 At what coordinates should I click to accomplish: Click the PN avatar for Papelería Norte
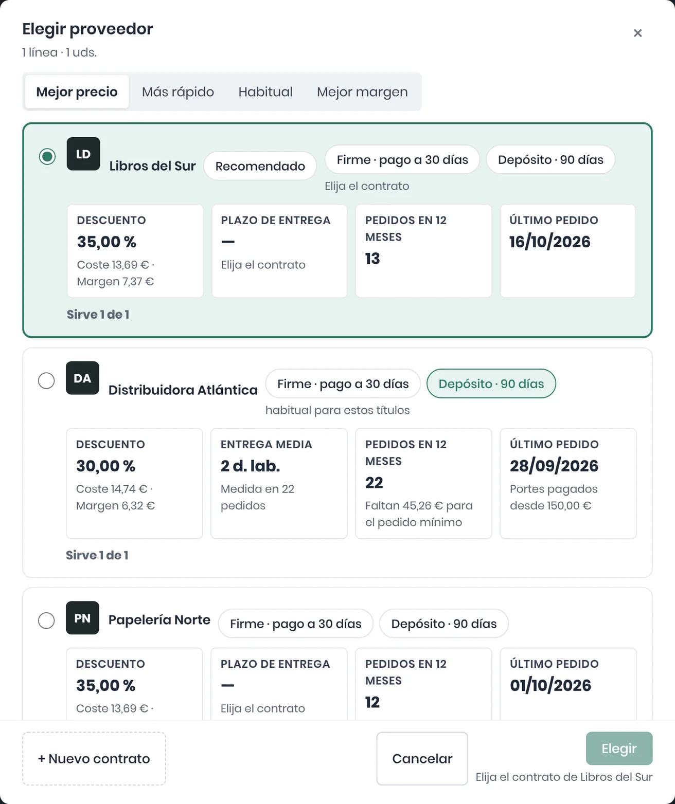coord(82,618)
